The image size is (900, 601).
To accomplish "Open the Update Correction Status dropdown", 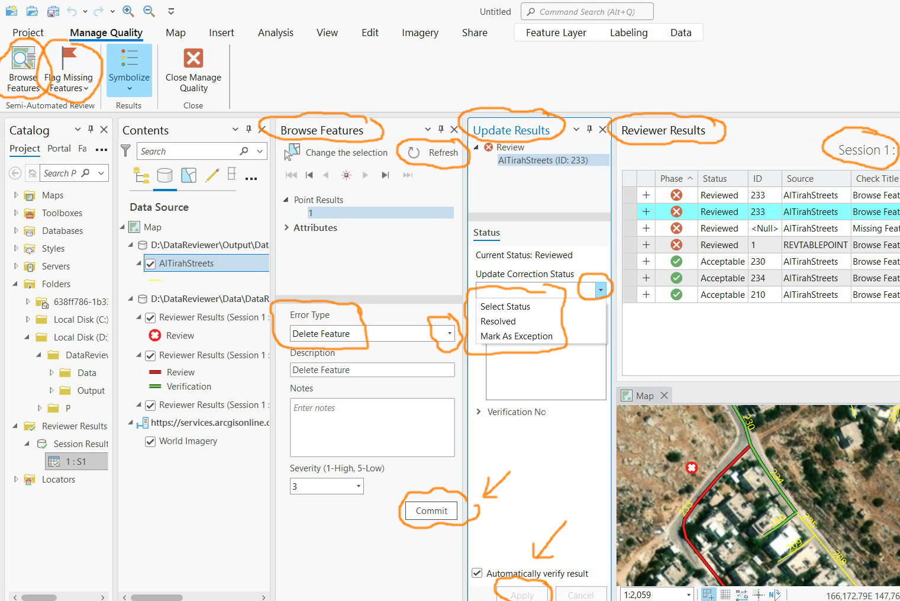I will (x=600, y=288).
